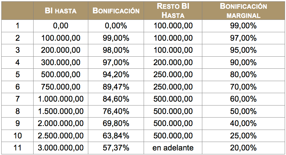Click the "BI hasta" column header
Viewport: 286px width, 155px height.
coord(61,11)
